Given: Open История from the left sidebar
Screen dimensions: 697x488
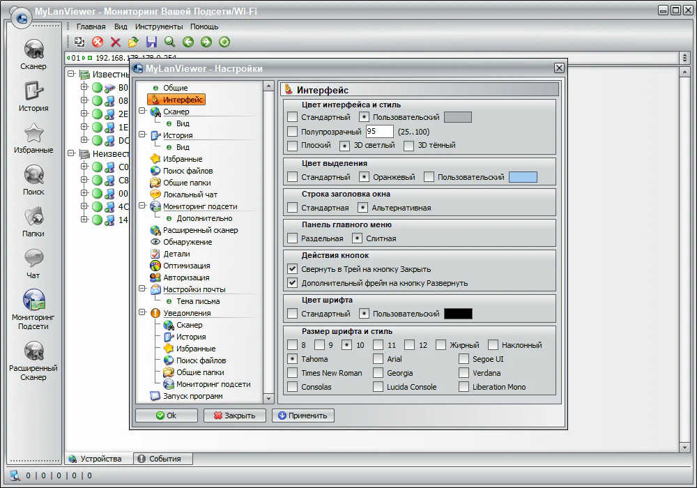Looking at the screenshot, I should coord(33,91).
